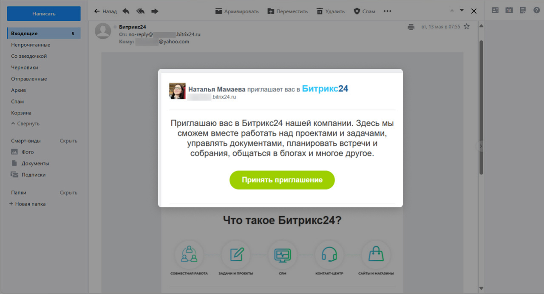Image resolution: width=544 pixels, height=294 pixels.
Task: Expand the right side panel chevron
Action: [481, 146]
